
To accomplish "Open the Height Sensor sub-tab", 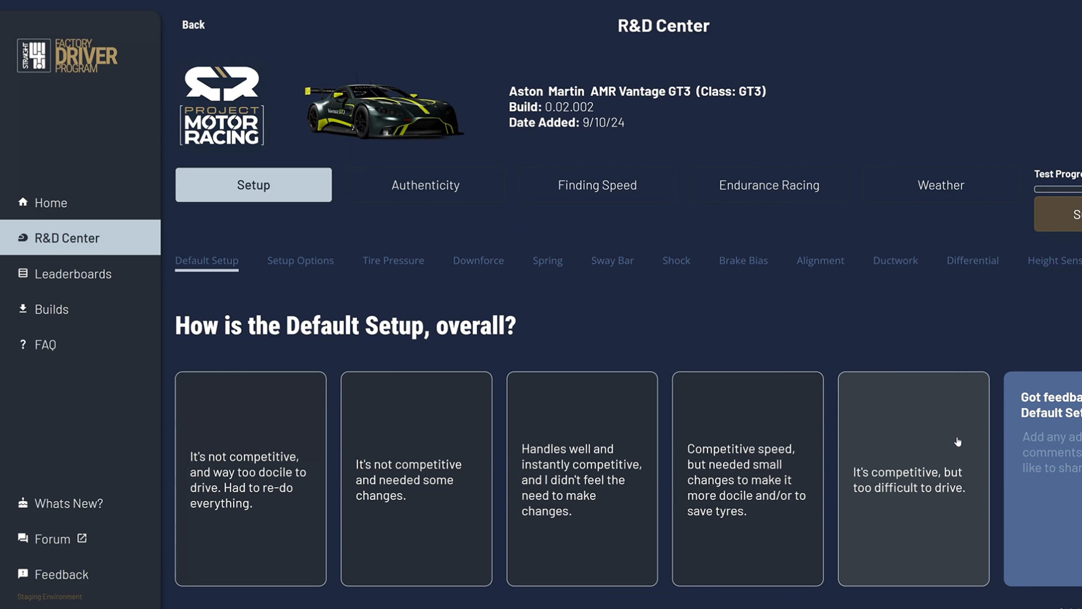I will [x=1054, y=261].
